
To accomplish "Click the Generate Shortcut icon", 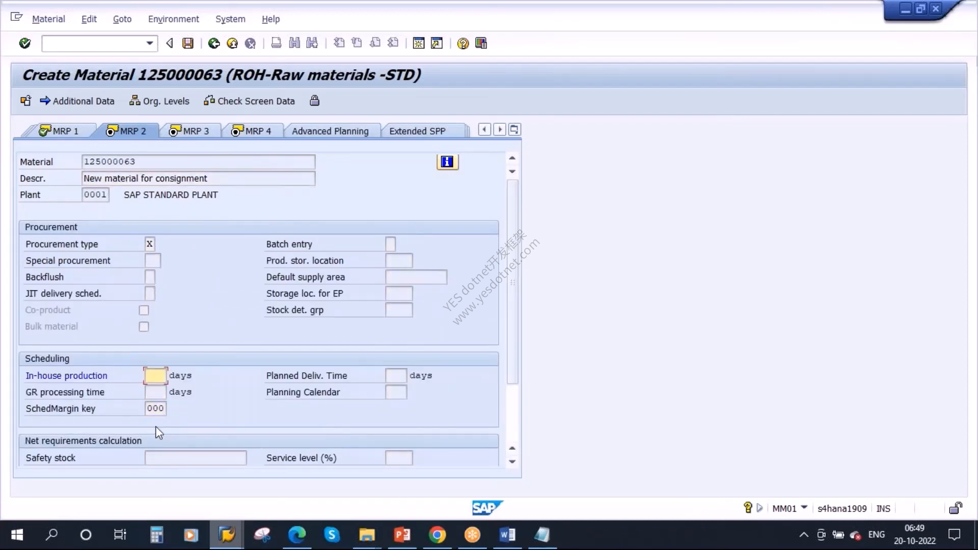I will tap(437, 43).
